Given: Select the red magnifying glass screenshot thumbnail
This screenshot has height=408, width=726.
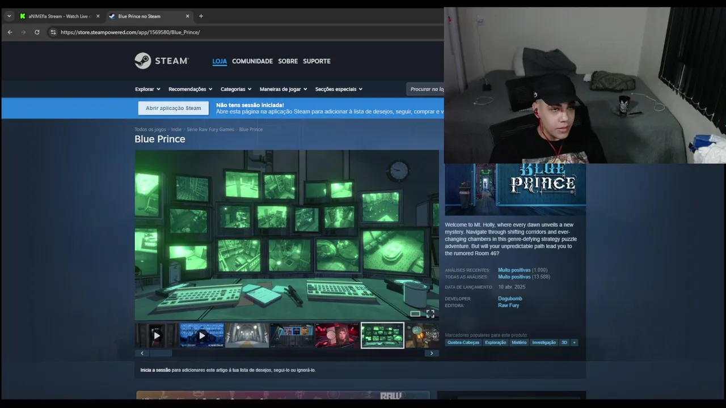Looking at the screenshot, I should (337, 335).
